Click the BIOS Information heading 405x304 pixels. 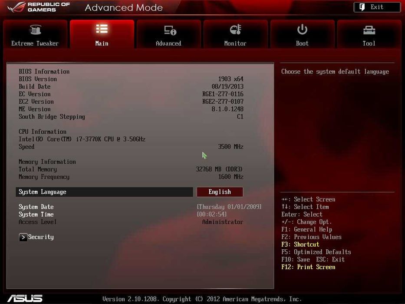click(x=44, y=71)
